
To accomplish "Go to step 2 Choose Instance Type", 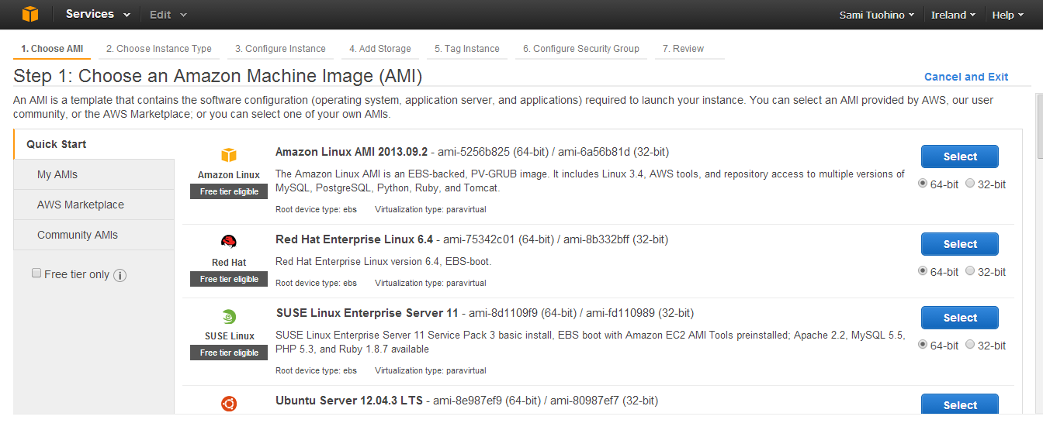I will click(x=159, y=49).
